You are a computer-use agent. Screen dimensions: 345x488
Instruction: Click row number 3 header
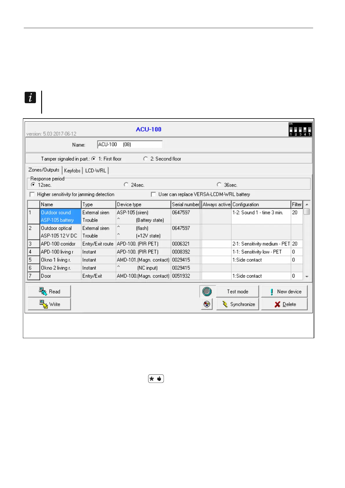coord(34,244)
